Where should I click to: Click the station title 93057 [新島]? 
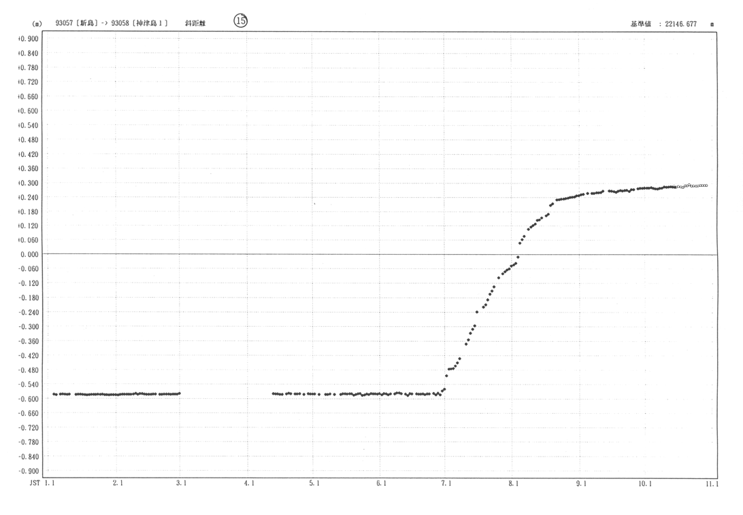76,23
